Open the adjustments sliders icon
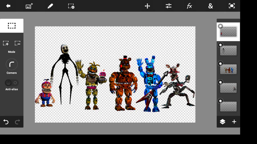The image size is (257, 144). pyautogui.click(x=168, y=6)
